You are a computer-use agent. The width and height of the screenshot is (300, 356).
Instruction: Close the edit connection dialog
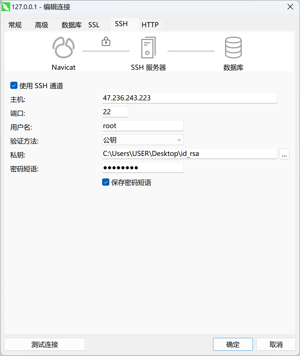(x=290, y=7)
